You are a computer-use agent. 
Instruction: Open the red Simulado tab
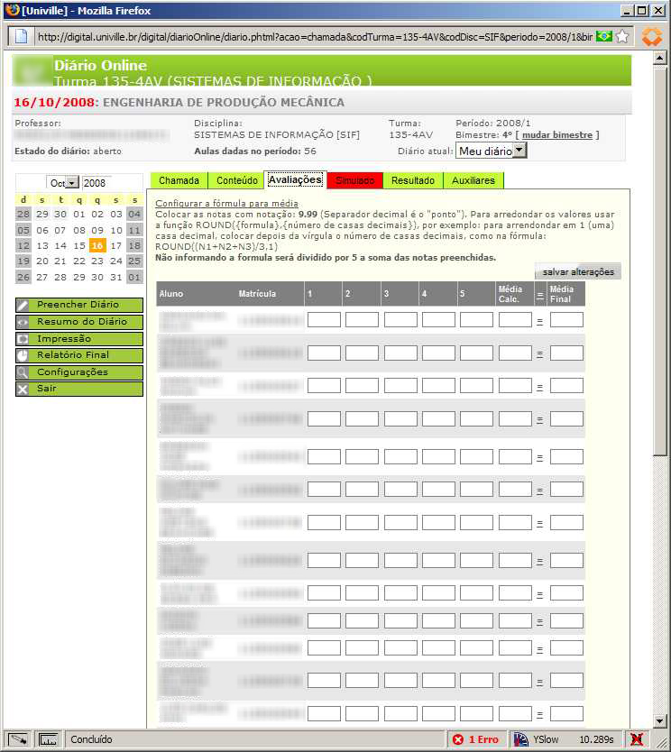tap(354, 180)
